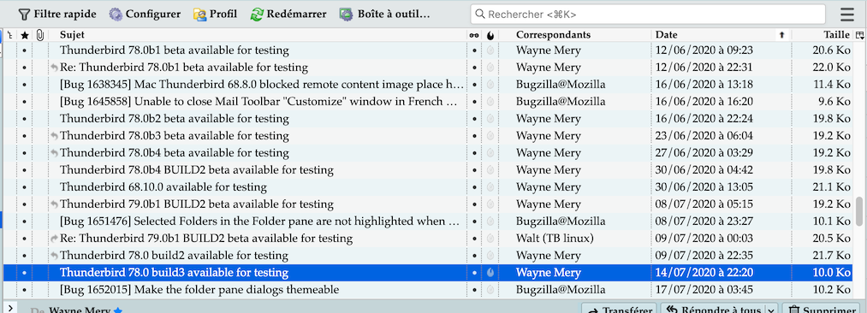Toggle junk icon on Thunderbird 68.10.0 message
This screenshot has width=867, height=313.
coord(490,187)
